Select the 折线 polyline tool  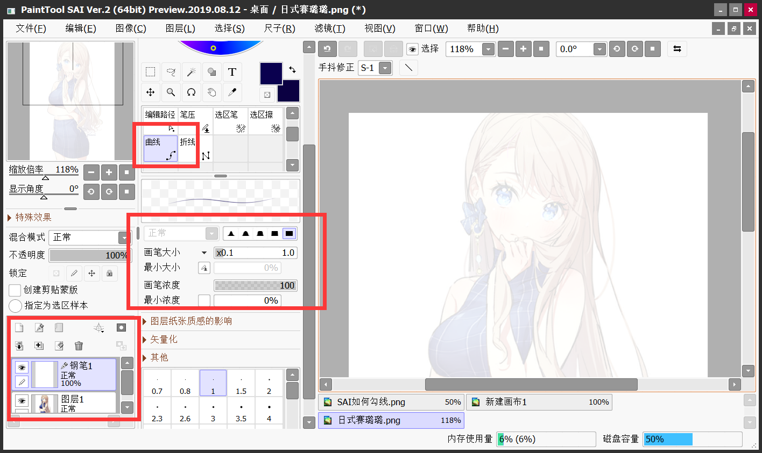point(195,148)
